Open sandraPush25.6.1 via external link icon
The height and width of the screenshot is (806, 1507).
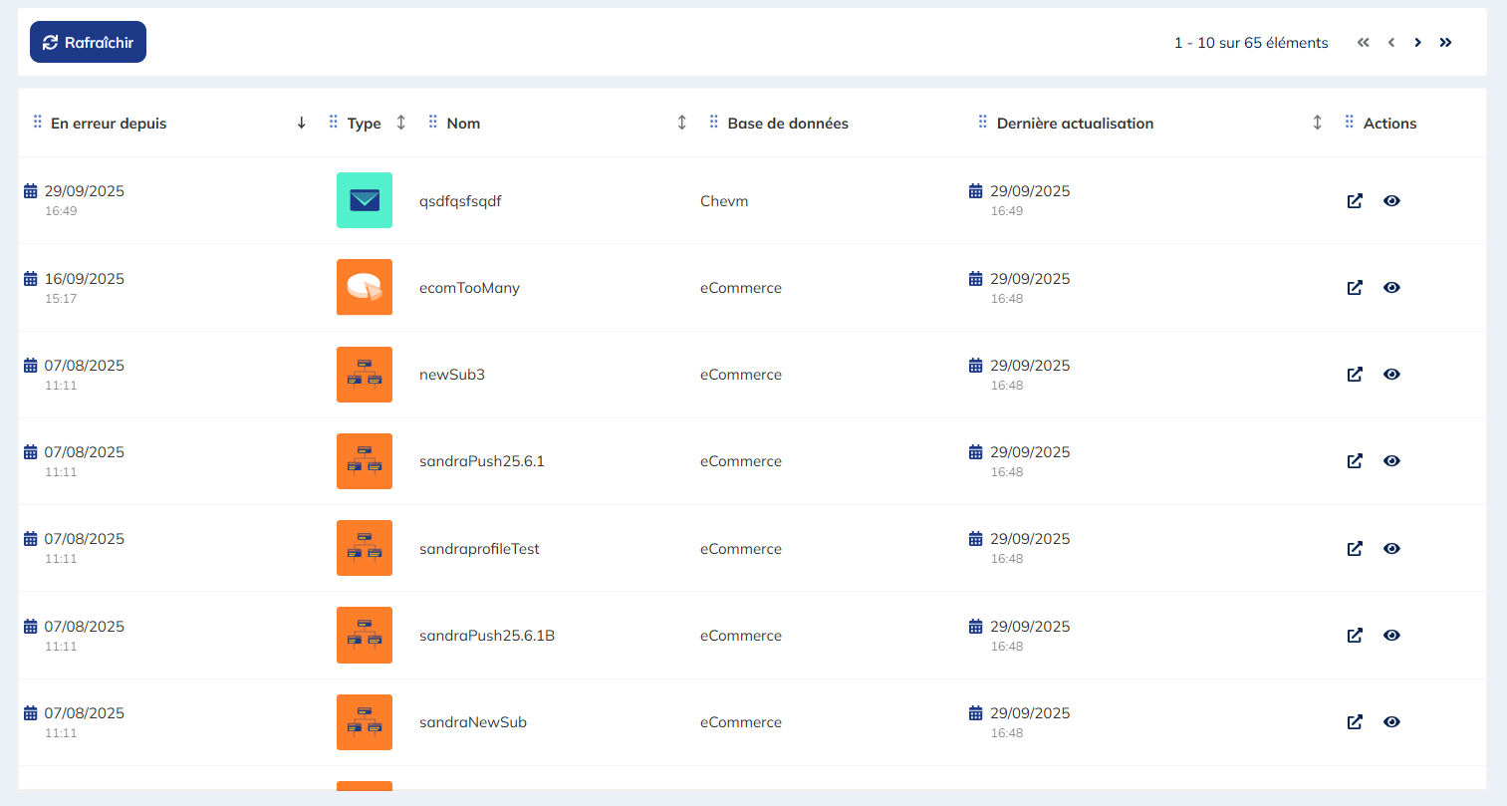click(1355, 461)
